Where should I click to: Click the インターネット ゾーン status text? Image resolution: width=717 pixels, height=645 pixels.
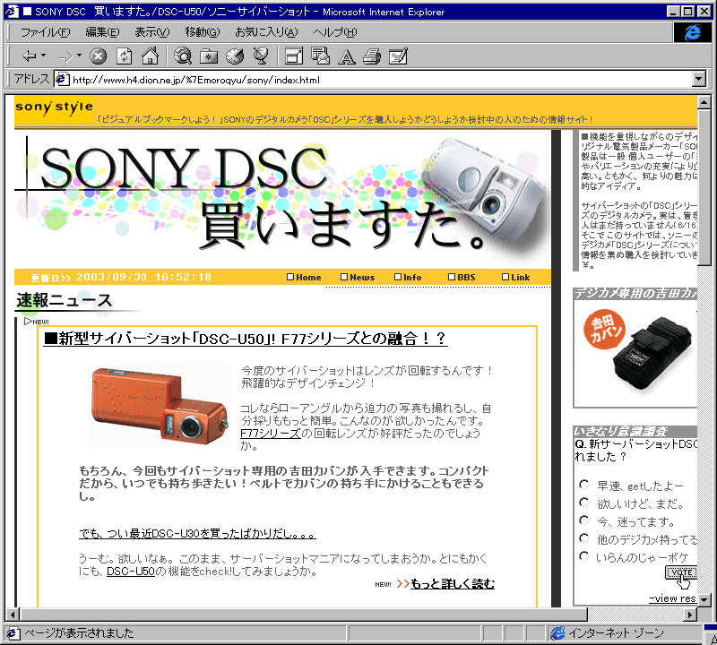[x=616, y=633]
